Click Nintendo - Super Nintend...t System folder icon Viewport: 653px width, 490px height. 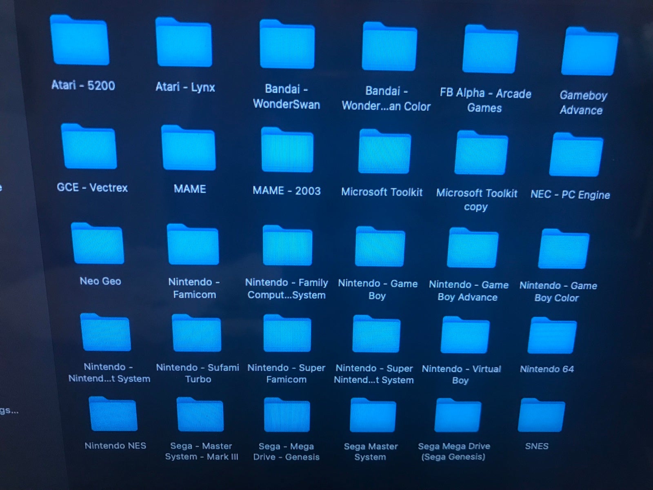376,334
